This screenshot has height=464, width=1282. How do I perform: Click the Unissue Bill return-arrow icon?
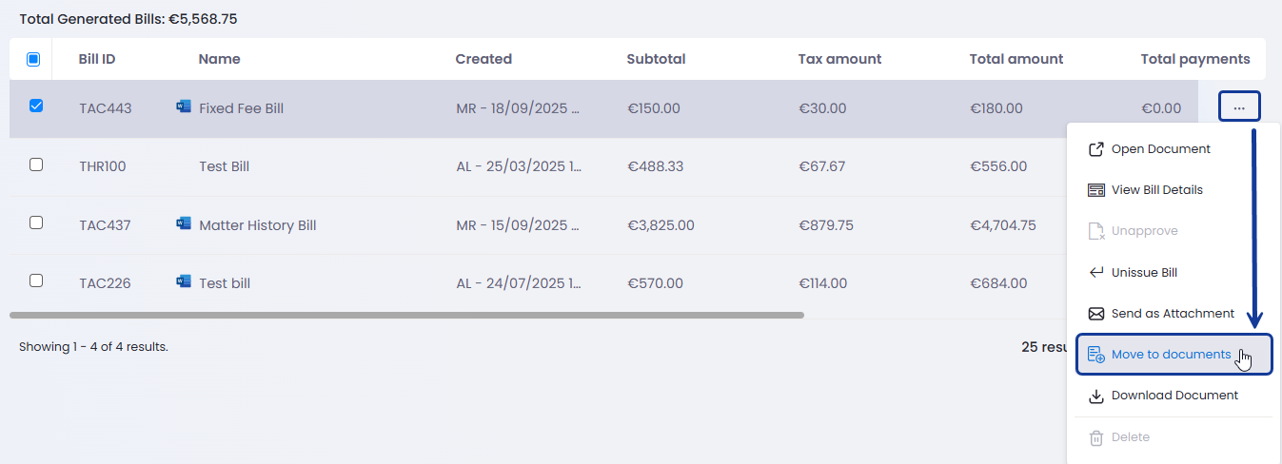tap(1096, 273)
